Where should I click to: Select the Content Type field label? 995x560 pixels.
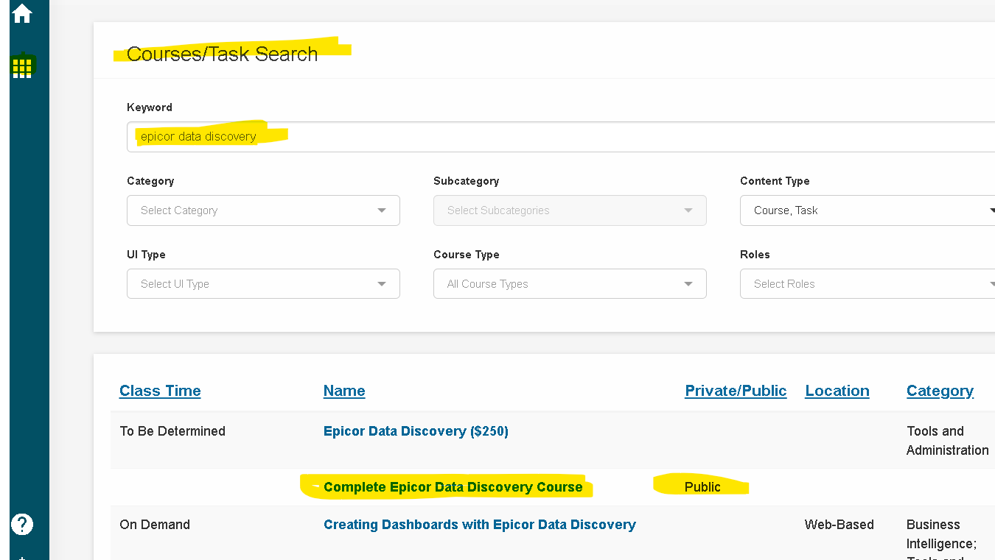point(775,181)
